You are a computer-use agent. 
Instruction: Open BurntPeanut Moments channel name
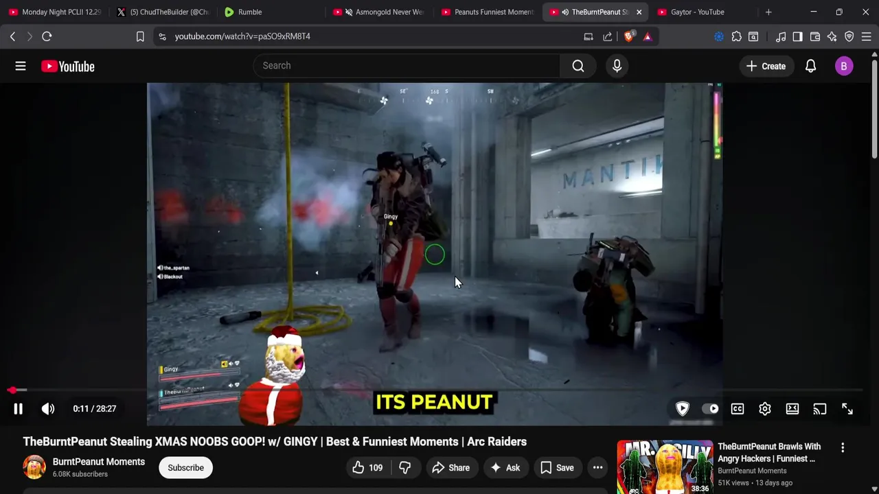click(x=99, y=462)
